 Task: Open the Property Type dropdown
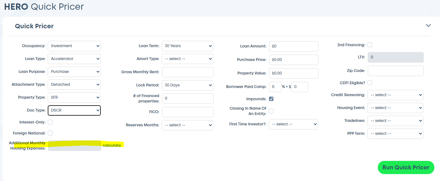[x=74, y=97]
